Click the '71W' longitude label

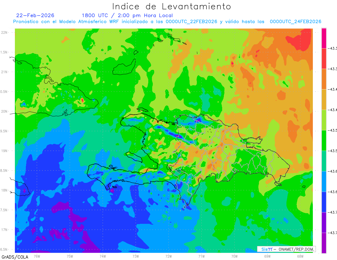[x=201, y=256]
